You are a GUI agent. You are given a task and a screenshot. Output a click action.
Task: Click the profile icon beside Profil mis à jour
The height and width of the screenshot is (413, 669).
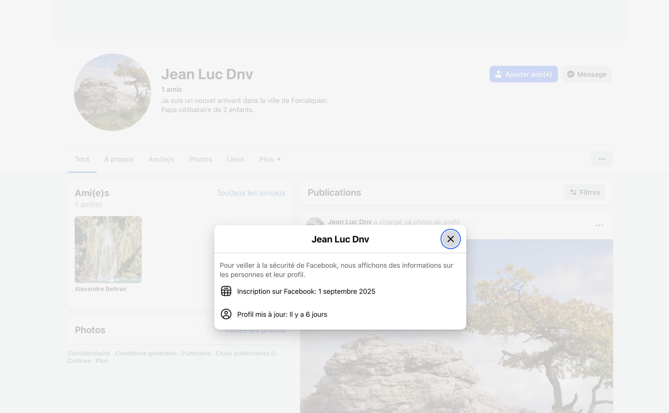tap(226, 314)
